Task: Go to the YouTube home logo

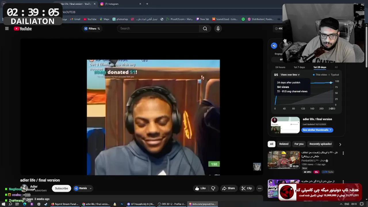Action: click(23, 28)
